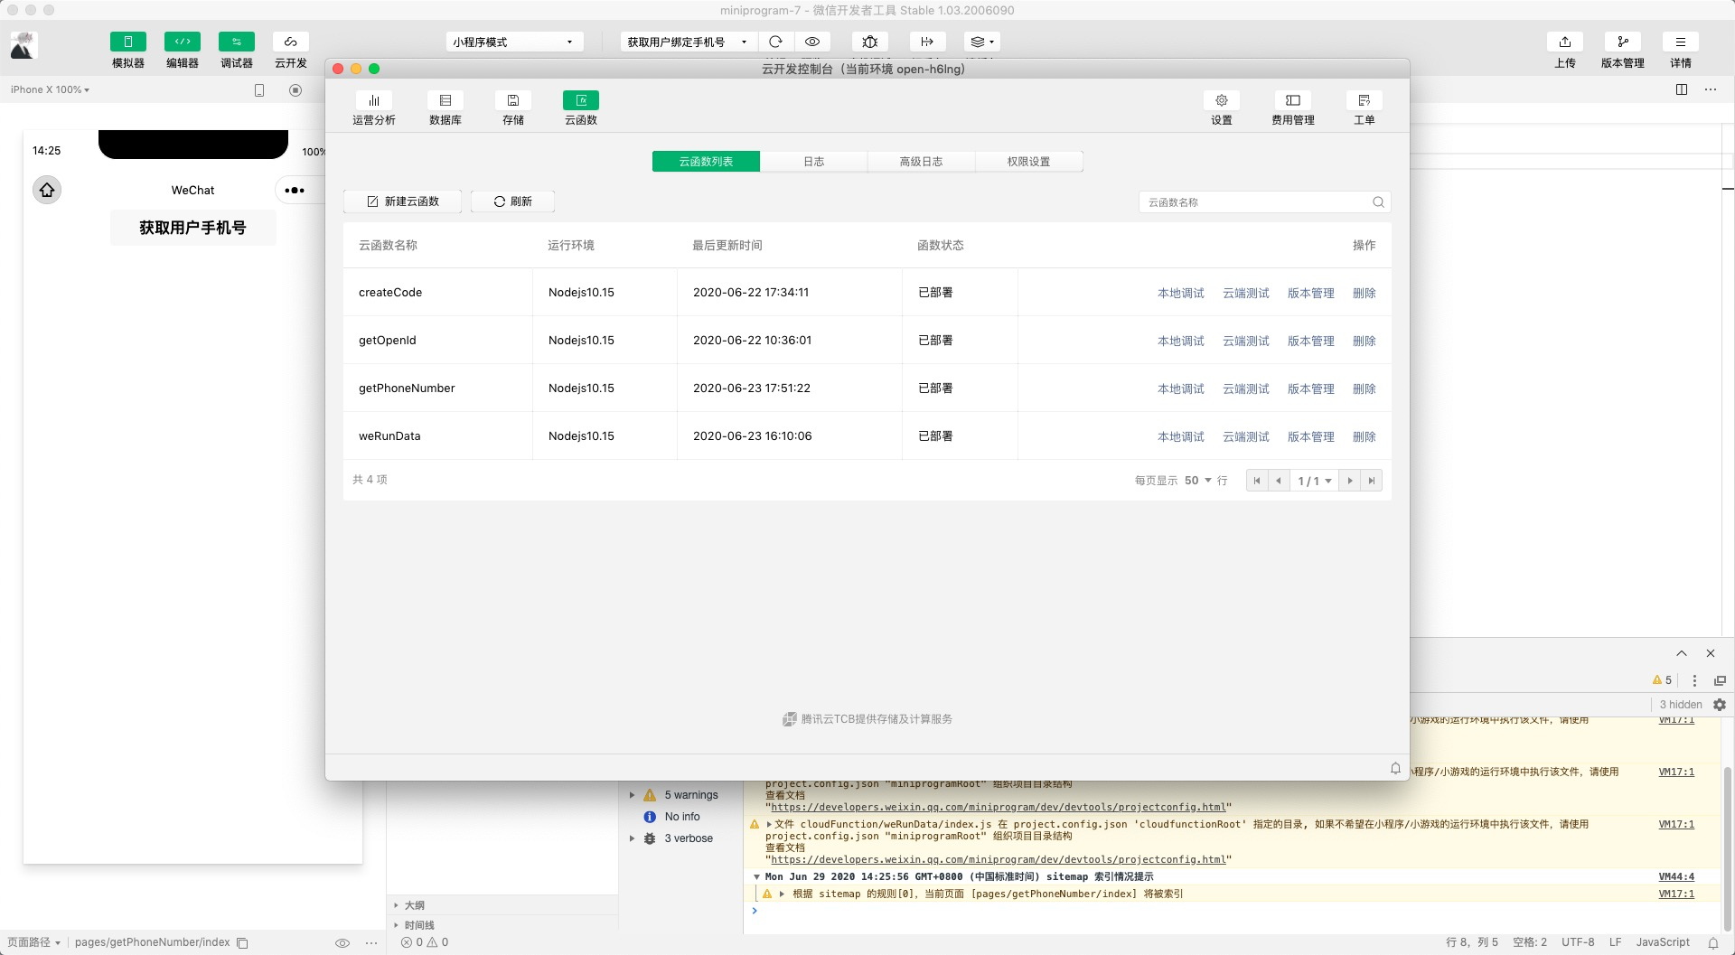The width and height of the screenshot is (1735, 955).
Task: Select the 云函数 cloud functions tab
Action: pos(581,108)
